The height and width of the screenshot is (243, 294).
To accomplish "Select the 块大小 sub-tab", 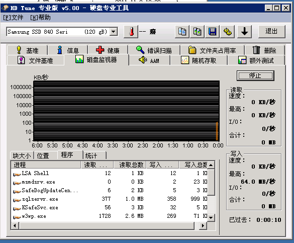I will click(x=22, y=155).
